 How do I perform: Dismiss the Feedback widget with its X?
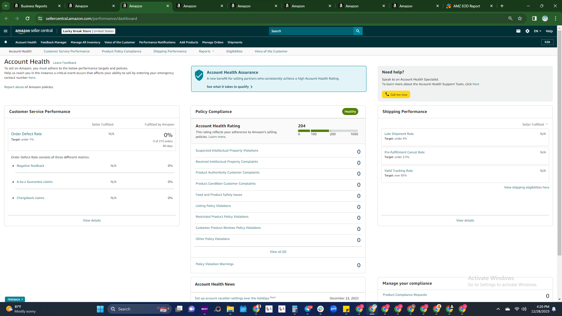22,299
